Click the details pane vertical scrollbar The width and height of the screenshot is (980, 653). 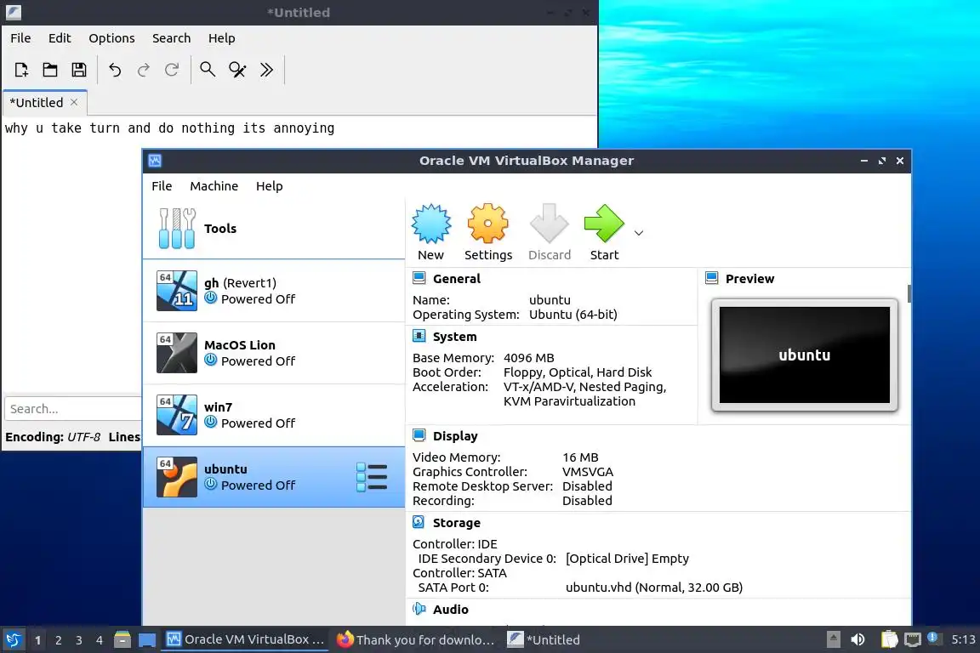click(909, 293)
